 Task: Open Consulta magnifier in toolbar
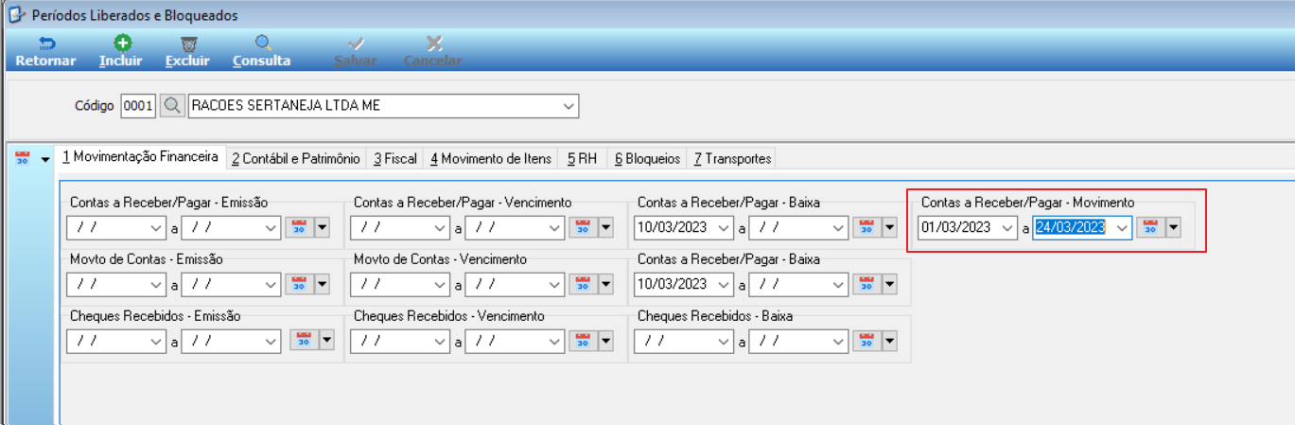pos(263,44)
